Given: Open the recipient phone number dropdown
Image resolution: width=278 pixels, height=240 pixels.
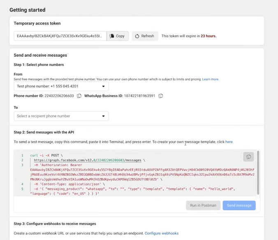Looking at the screenshot, I should [x=61, y=116].
